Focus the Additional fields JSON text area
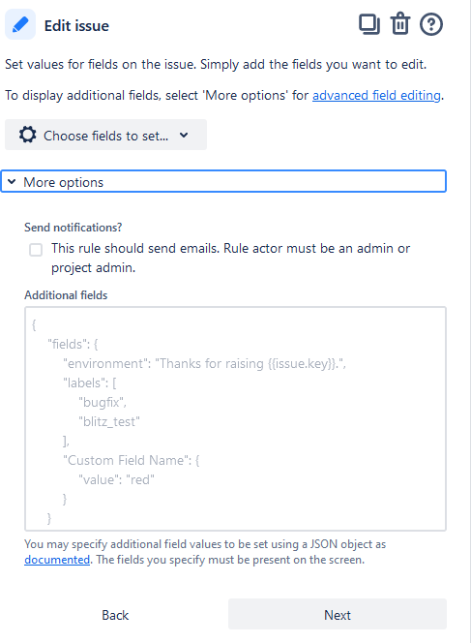This screenshot has width=471, height=643. click(235, 418)
